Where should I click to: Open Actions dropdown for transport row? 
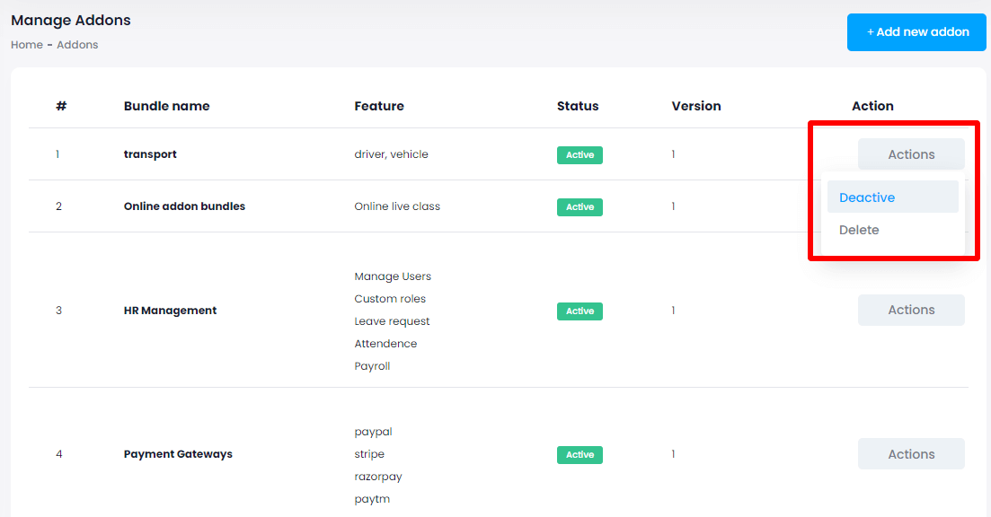910,154
